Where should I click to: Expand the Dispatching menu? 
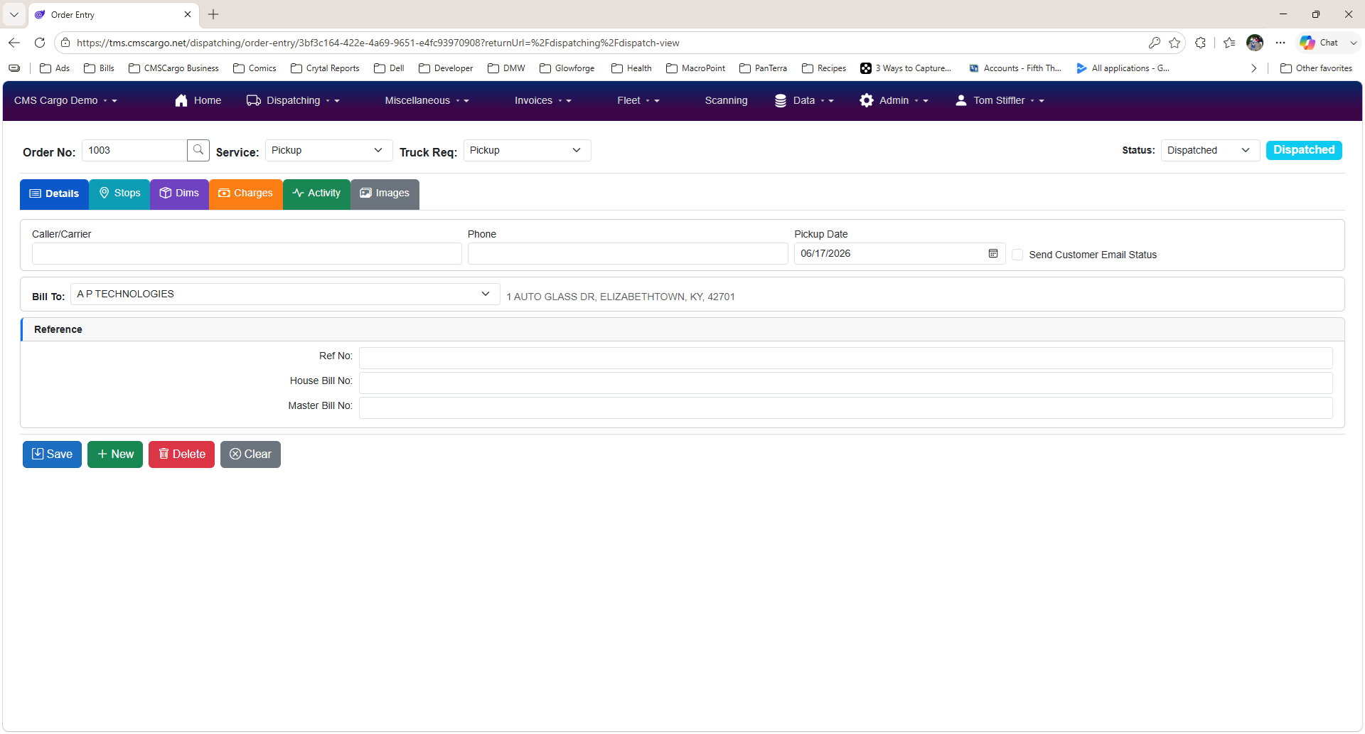pos(293,100)
